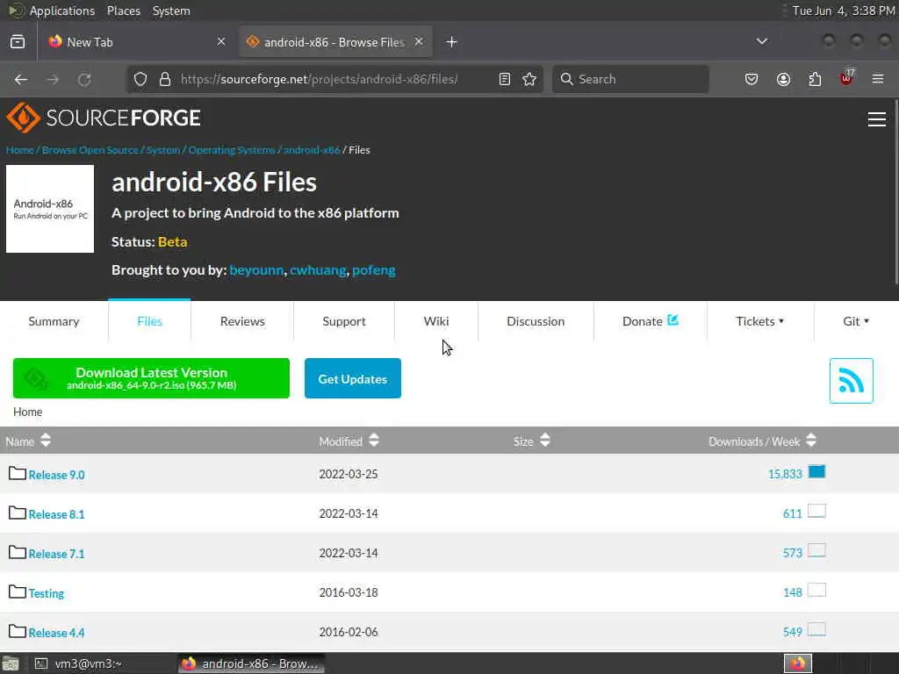This screenshot has width=899, height=674.
Task: Open the Applications menu
Action: coord(62,11)
